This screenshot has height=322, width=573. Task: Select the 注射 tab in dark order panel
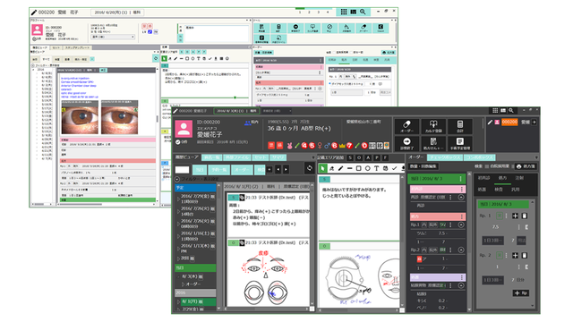click(x=519, y=178)
